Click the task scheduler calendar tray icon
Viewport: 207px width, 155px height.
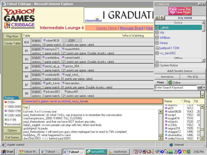click(x=136, y=152)
